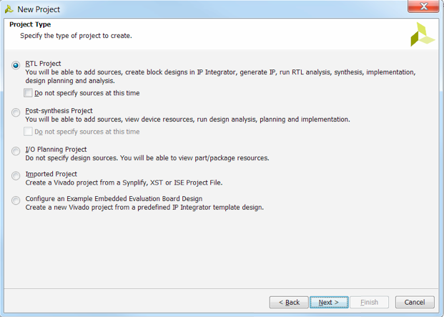Enable 'Do not specify sources' under RTL Project
The height and width of the screenshot is (317, 444).
pos(28,93)
